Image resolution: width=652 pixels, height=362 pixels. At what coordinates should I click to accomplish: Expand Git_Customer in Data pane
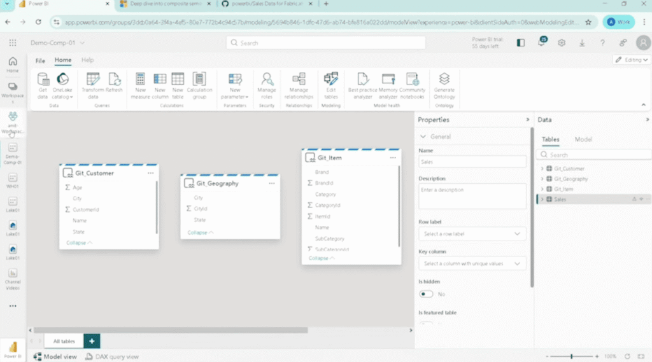542,169
